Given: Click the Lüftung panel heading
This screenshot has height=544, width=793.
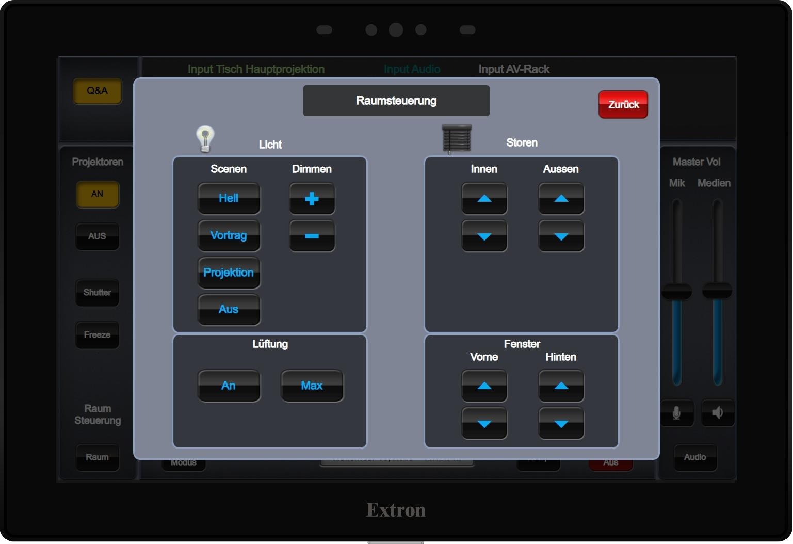Looking at the screenshot, I should [x=270, y=344].
